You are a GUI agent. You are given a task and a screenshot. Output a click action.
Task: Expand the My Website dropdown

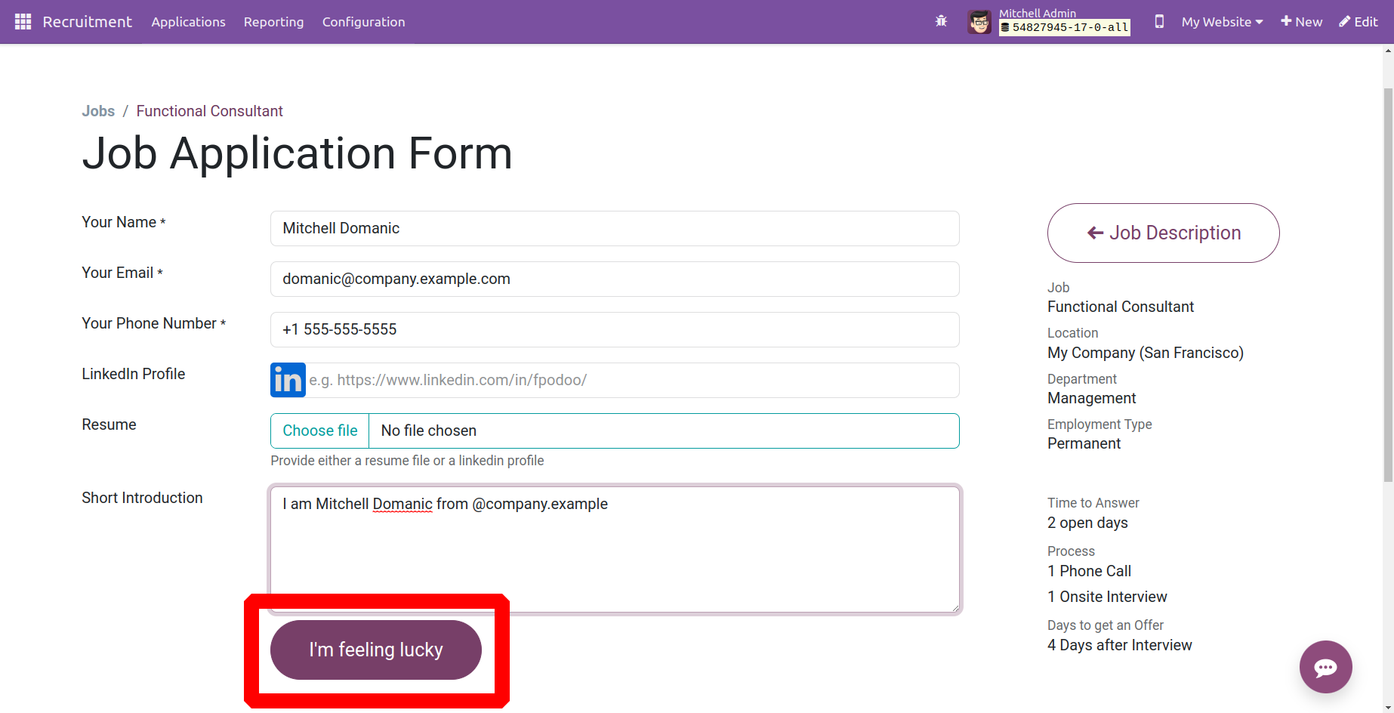coord(1222,22)
